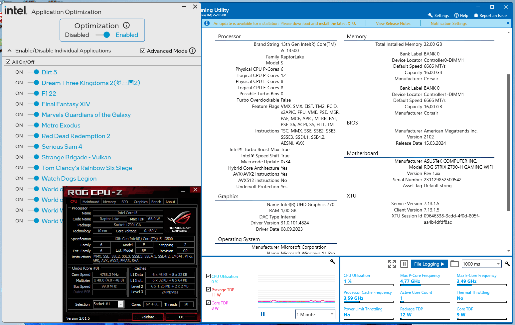Click the Optimization info icon

coord(126,25)
